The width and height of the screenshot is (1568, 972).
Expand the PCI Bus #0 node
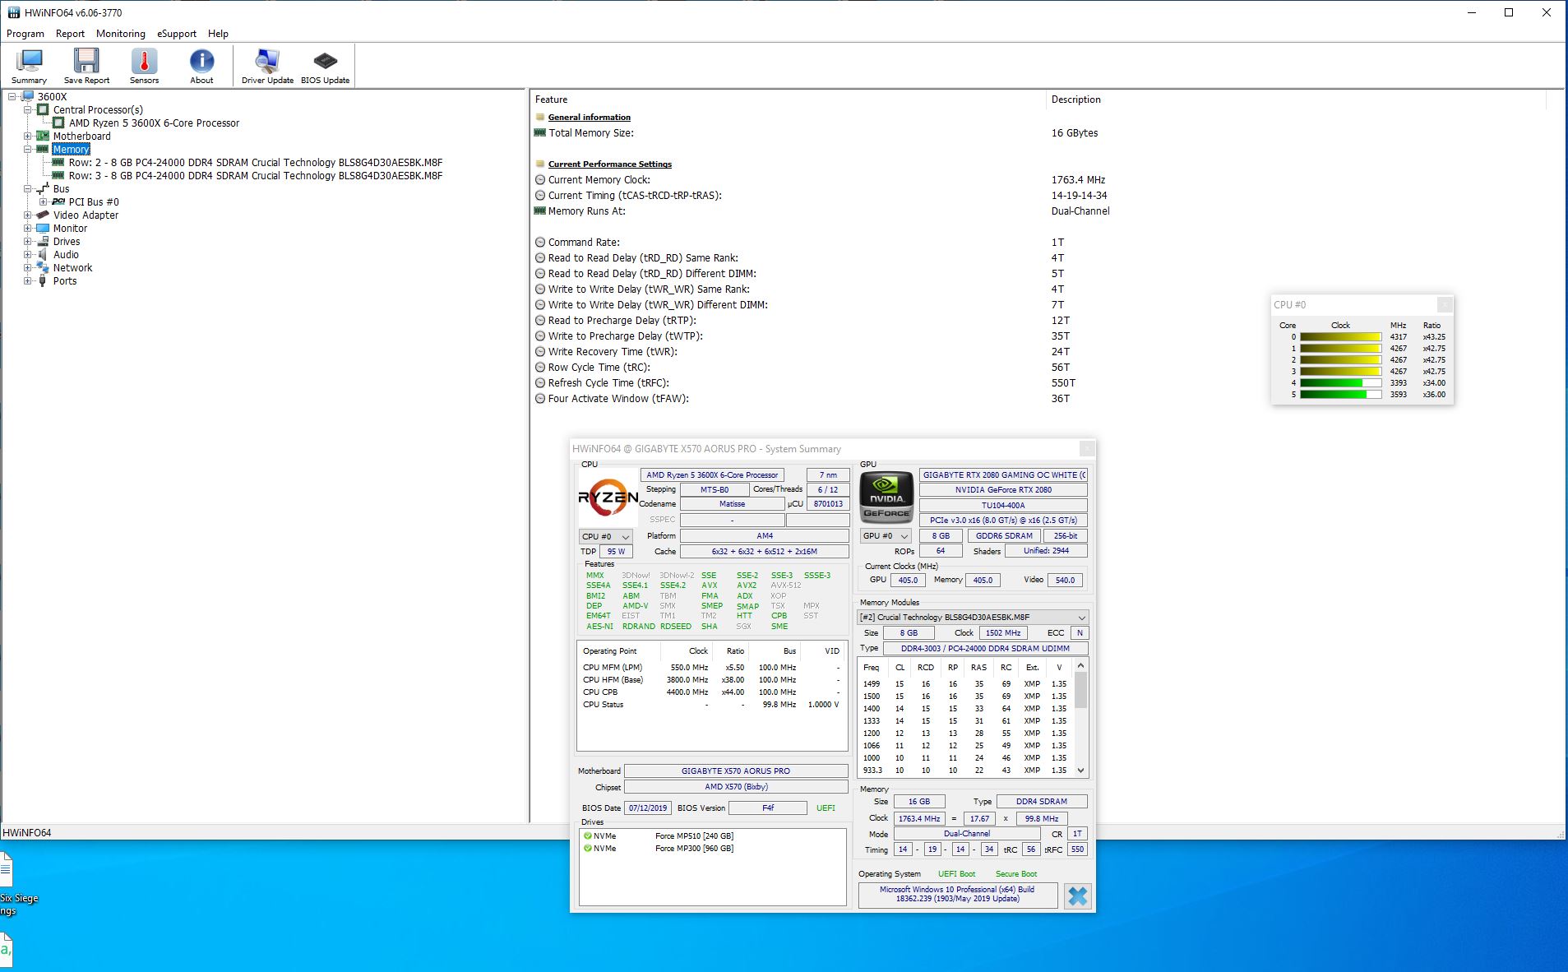(x=44, y=201)
